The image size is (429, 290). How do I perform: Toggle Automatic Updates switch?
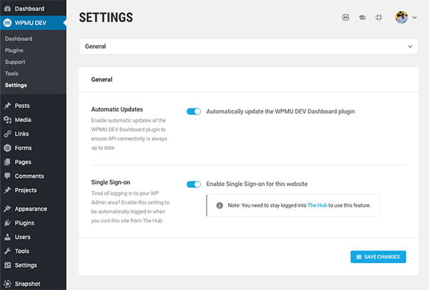(193, 111)
